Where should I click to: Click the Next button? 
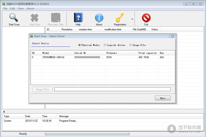163,98
